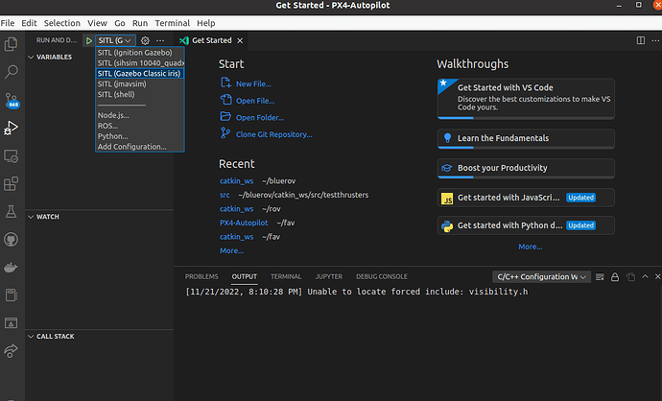Switch to the TERMINAL tab
This screenshot has height=401, width=662.
[286, 277]
